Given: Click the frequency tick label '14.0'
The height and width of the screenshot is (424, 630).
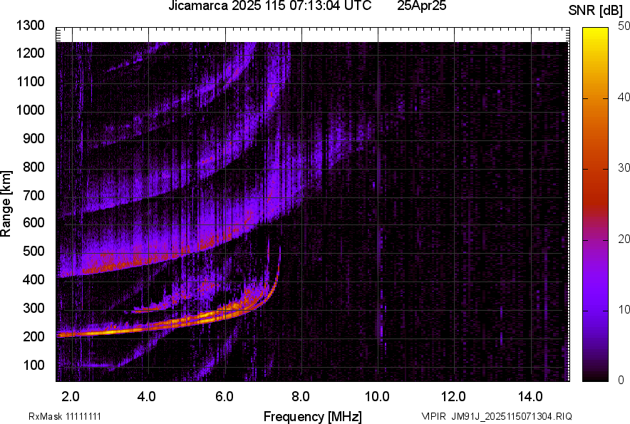Looking at the screenshot, I should [531, 397].
